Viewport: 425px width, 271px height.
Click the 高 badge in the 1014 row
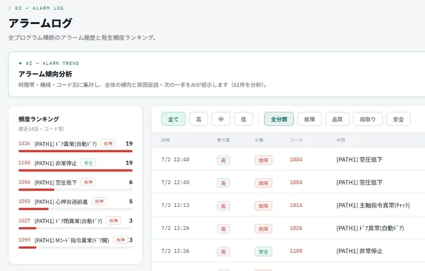click(223, 206)
